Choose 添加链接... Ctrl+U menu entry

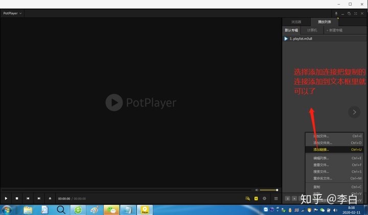334,149
